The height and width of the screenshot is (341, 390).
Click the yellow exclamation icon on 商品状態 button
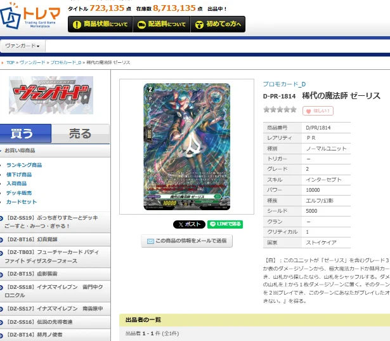(x=77, y=25)
